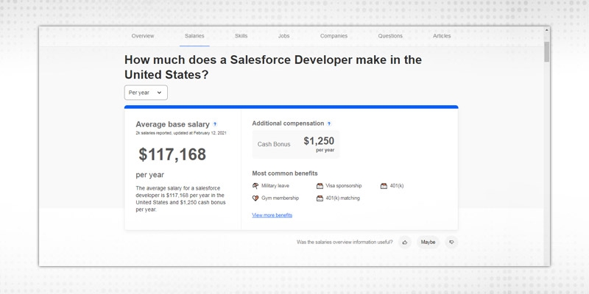The width and height of the screenshot is (589, 294).
Task: Open the Overview tab
Action: click(143, 36)
